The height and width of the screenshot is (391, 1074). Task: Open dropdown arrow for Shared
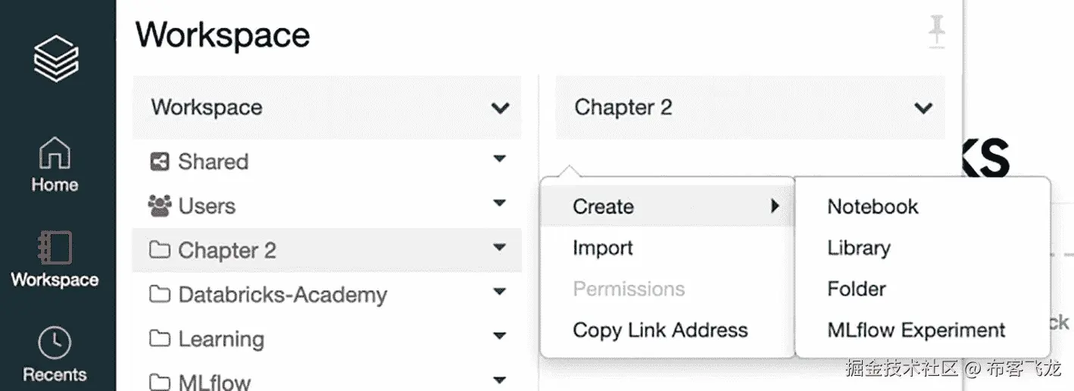pos(499,158)
